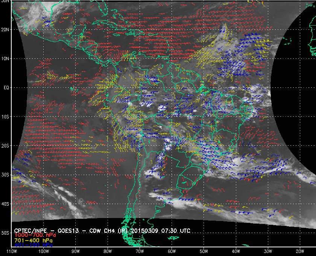Click the blue 401-100 hPa legend entry
Screen dimensions: 316x256
point(31,245)
